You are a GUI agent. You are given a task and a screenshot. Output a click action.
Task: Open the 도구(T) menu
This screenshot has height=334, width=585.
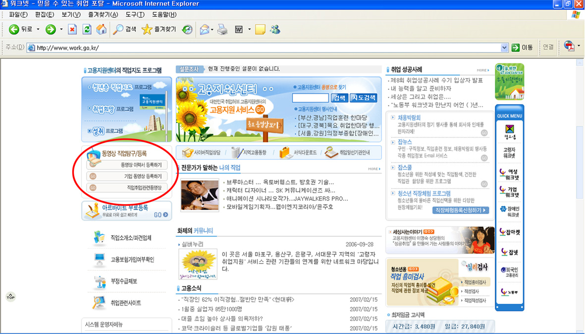click(135, 15)
